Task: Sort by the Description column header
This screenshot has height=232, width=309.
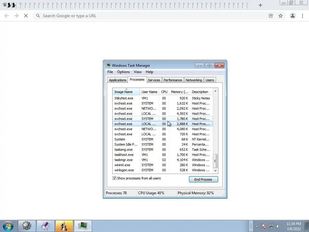Action: (201, 92)
